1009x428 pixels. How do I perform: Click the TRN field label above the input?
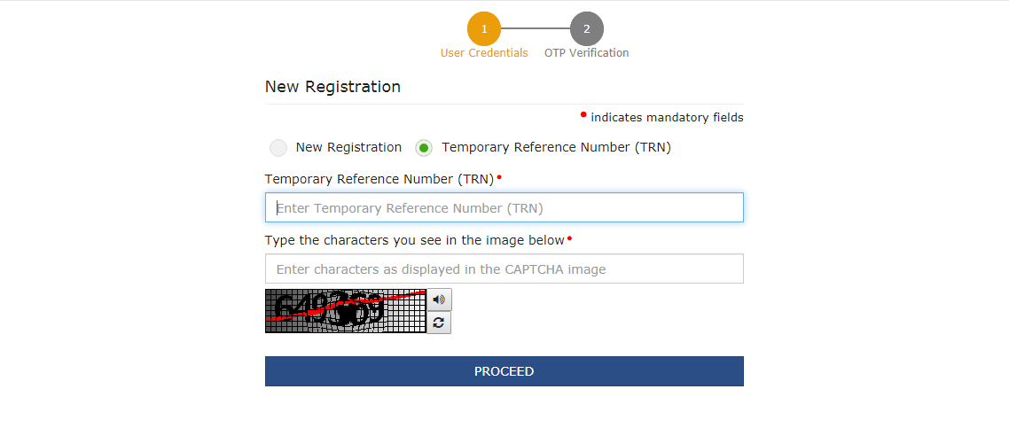(x=379, y=179)
